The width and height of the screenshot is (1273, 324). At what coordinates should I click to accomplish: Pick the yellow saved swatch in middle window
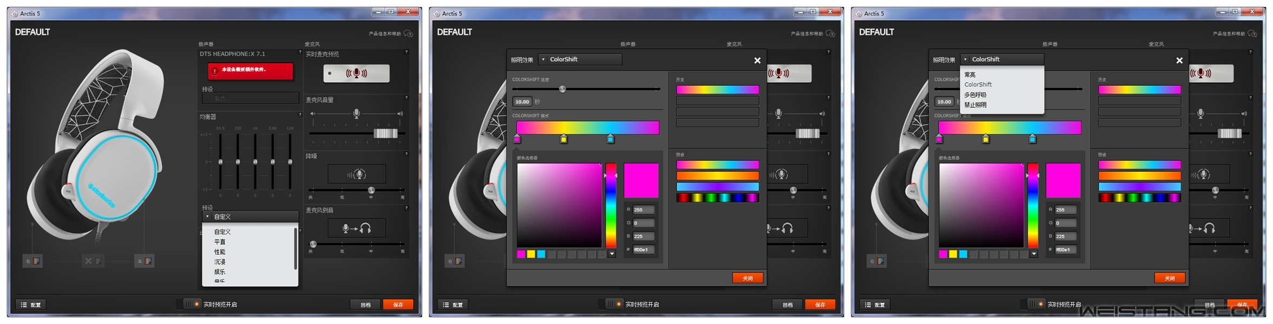[x=531, y=254]
